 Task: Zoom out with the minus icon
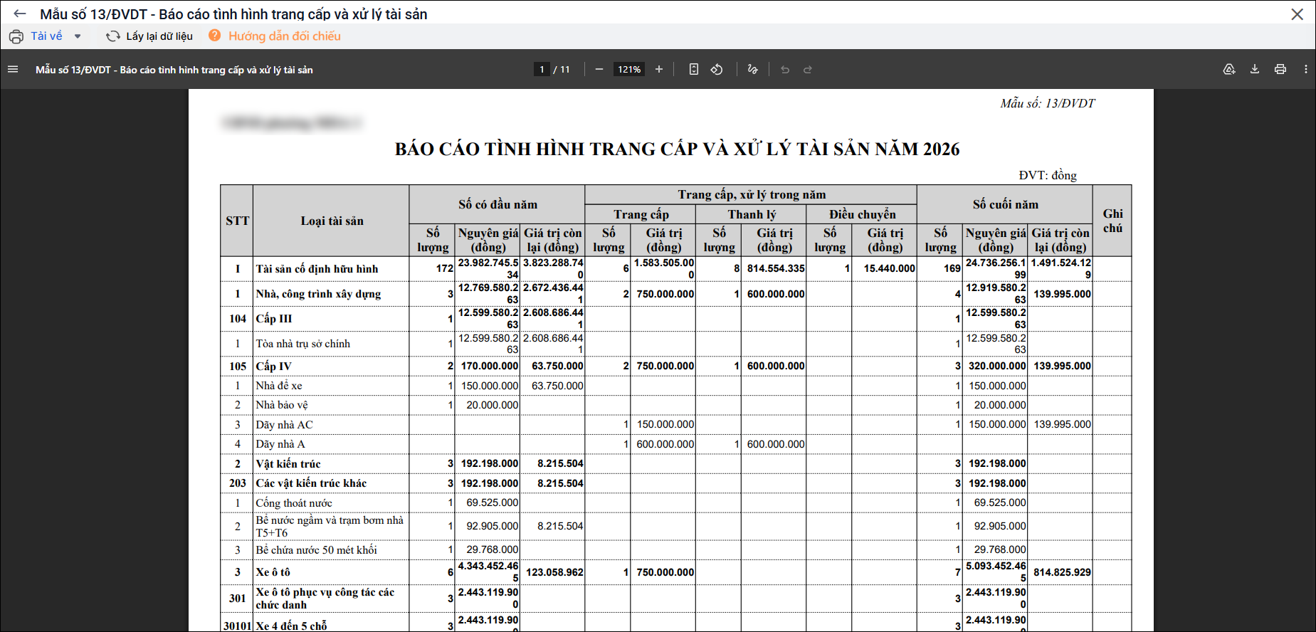(x=599, y=69)
